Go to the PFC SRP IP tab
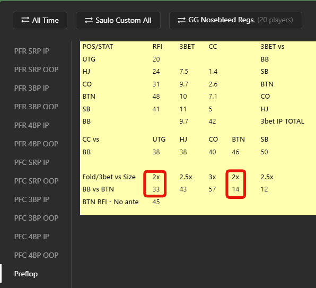The image size is (316, 288). pyautogui.click(x=32, y=162)
